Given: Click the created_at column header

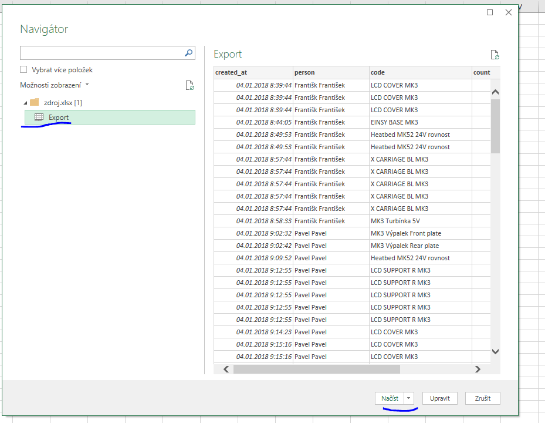Looking at the screenshot, I should click(x=253, y=72).
